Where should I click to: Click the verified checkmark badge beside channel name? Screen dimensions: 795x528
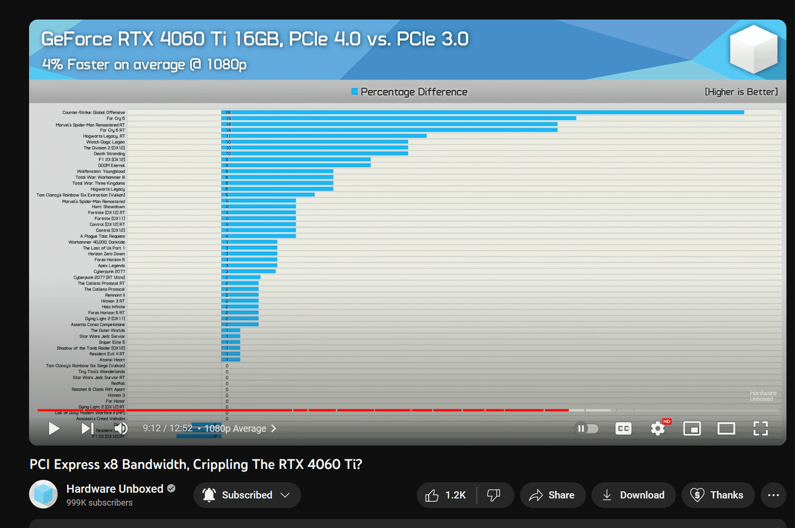pyautogui.click(x=171, y=488)
